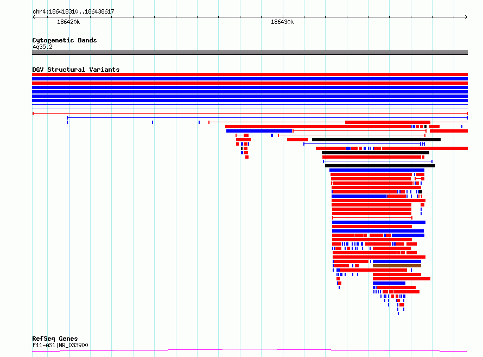This screenshot has width=483, height=357.
Task: Open the Cytogenetic Bands track title
Action: point(65,40)
